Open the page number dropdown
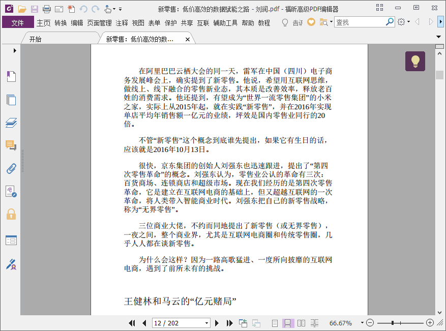The width and height of the screenshot is (446, 331). tap(207, 323)
